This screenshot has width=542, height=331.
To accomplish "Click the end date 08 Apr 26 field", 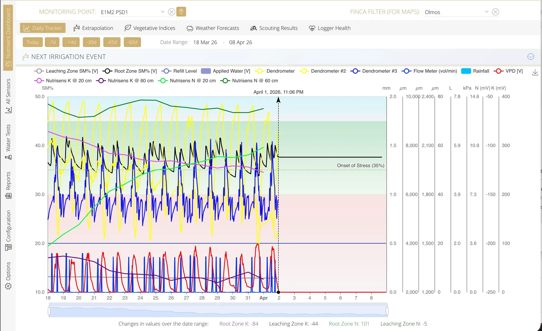I will click(x=241, y=42).
